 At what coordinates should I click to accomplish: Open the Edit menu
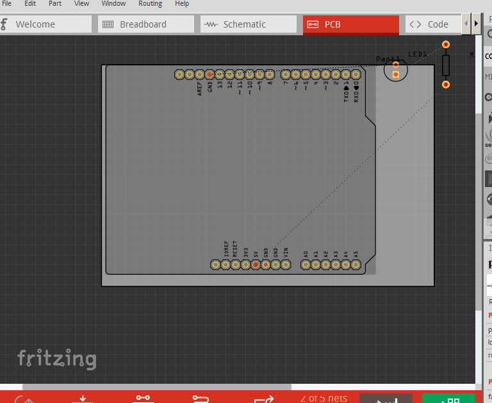(30, 3)
